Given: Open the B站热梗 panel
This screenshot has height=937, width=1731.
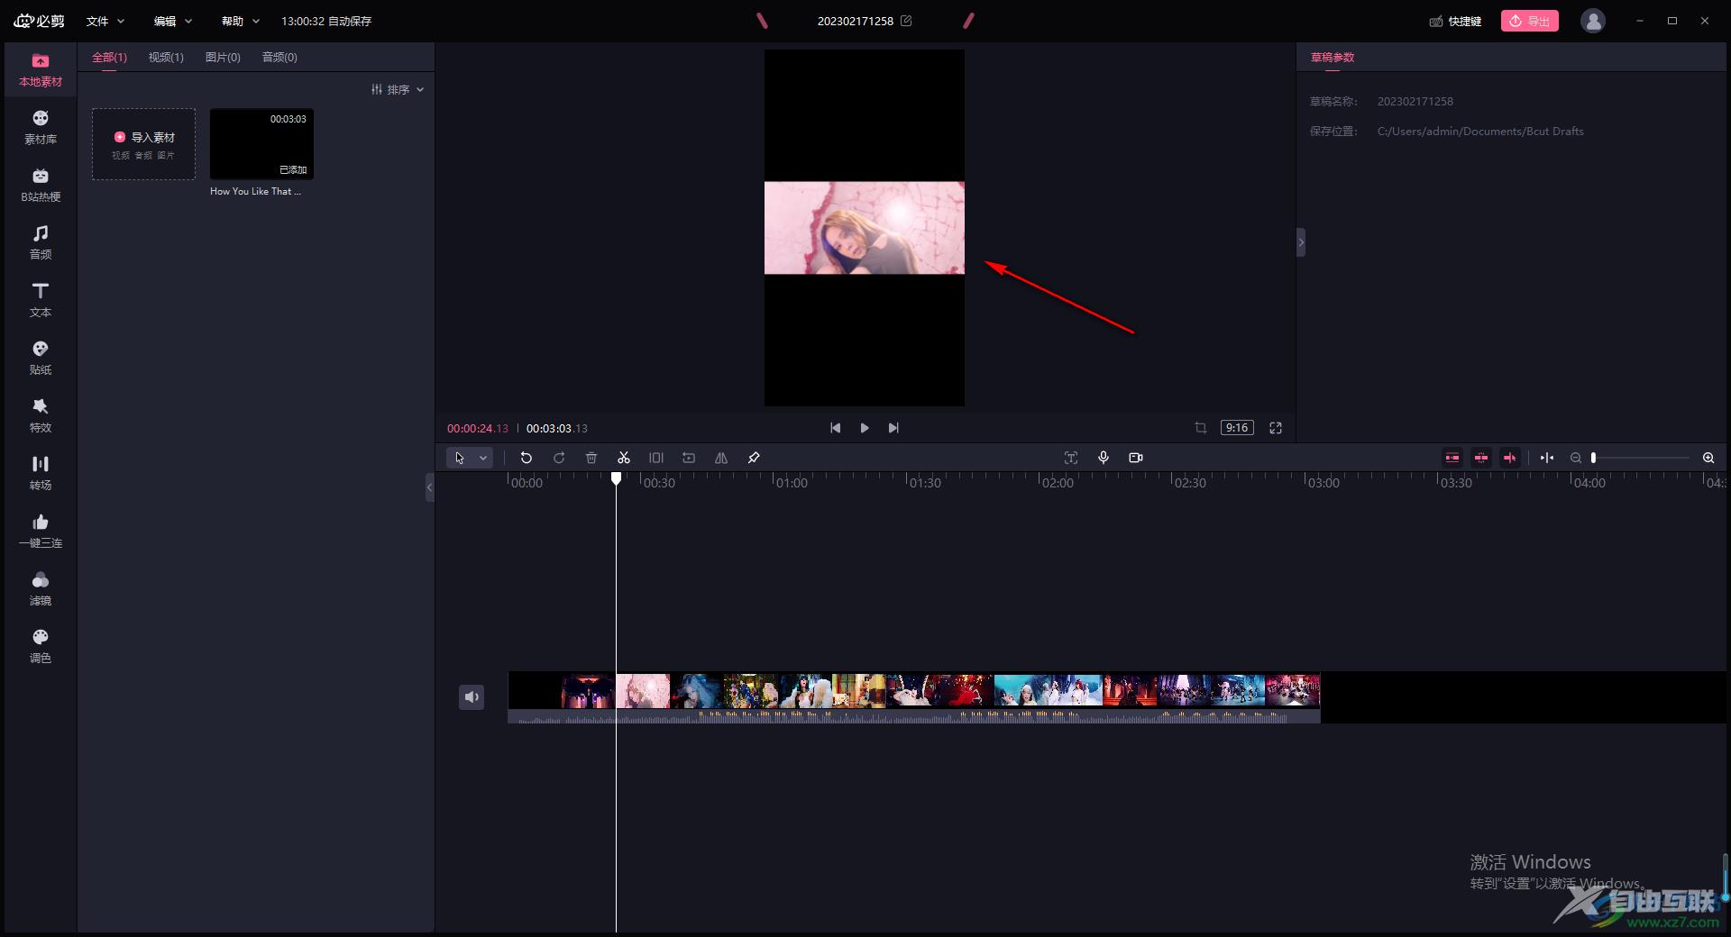Looking at the screenshot, I should 41,186.
